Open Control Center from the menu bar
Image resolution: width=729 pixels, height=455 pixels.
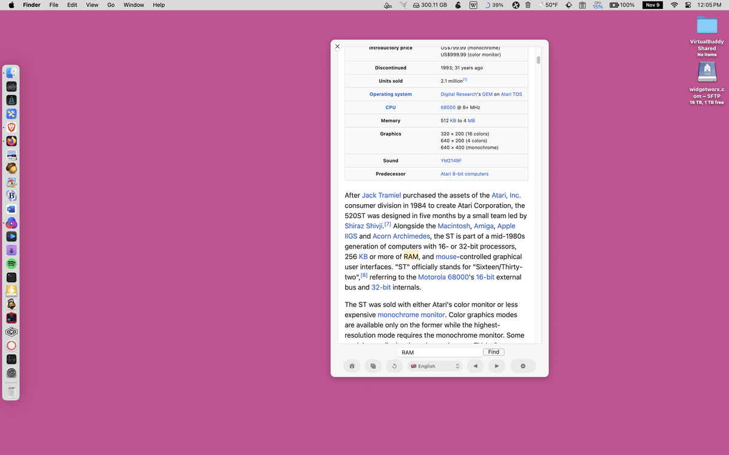[x=688, y=5]
